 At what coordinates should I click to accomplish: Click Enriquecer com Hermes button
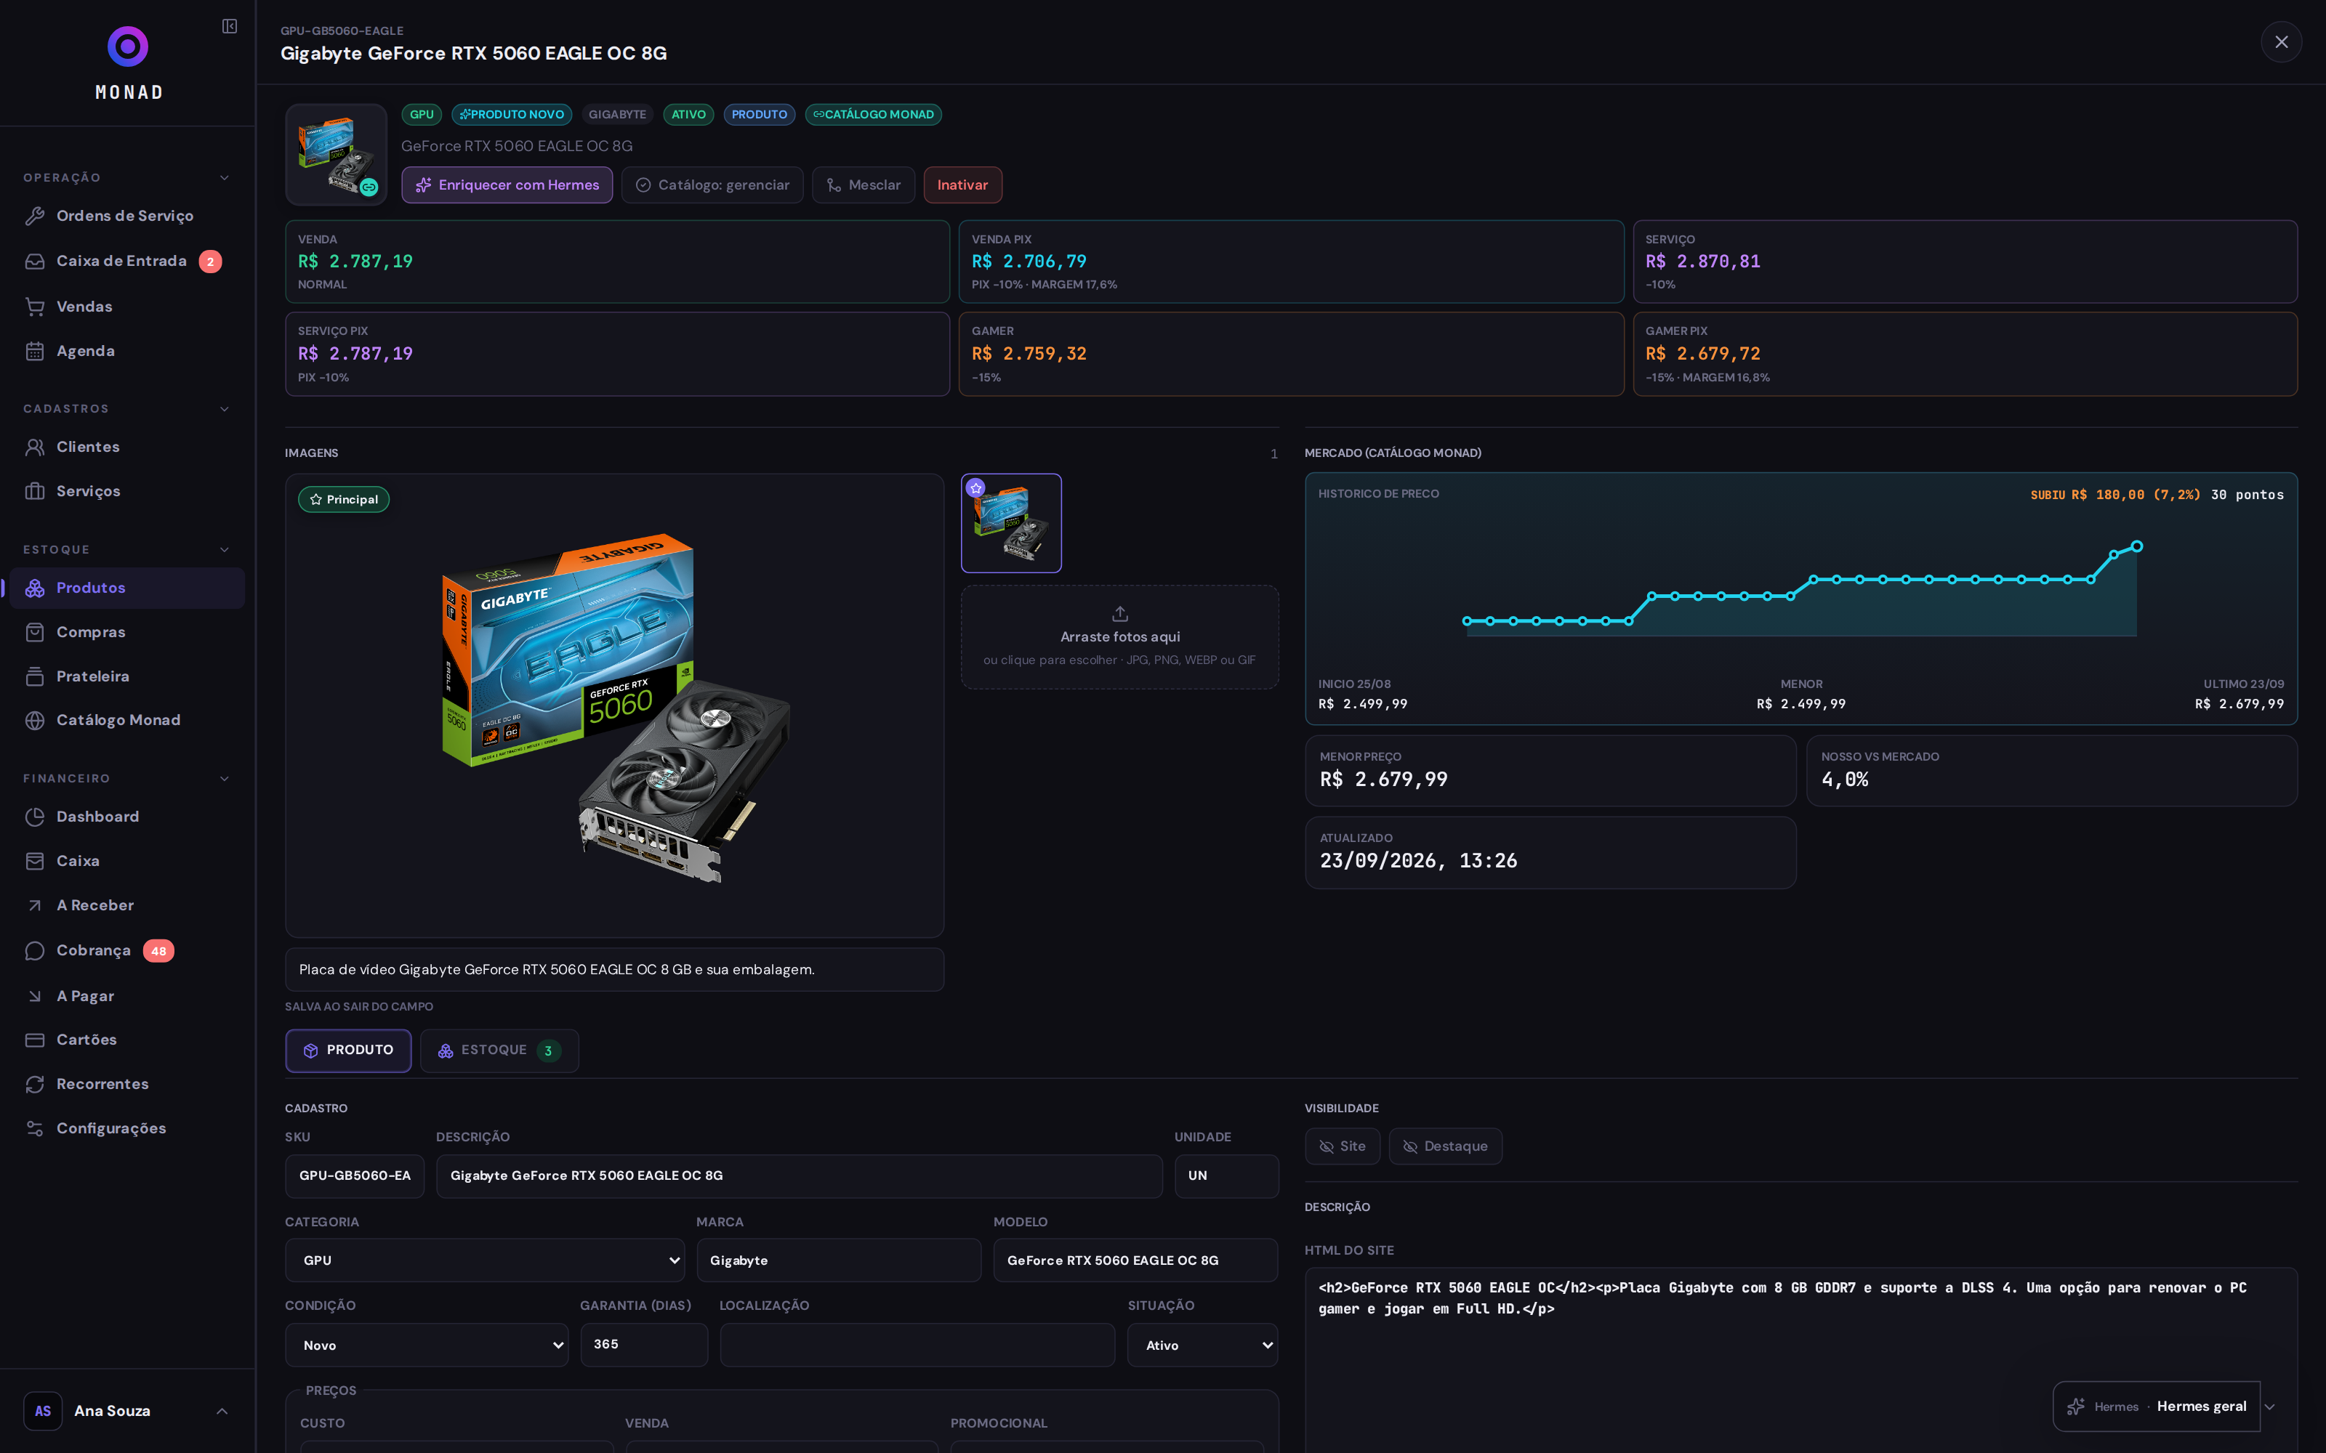click(507, 185)
